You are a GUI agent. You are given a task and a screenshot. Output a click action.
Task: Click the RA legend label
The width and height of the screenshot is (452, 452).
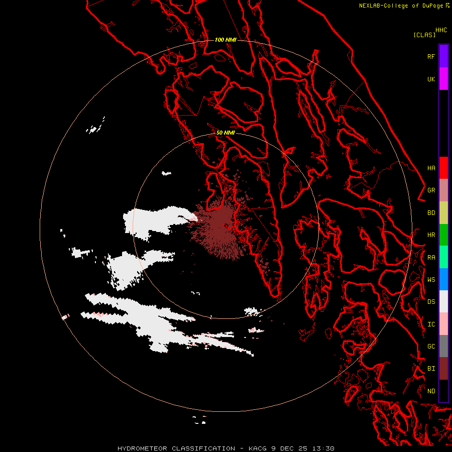tap(431, 257)
